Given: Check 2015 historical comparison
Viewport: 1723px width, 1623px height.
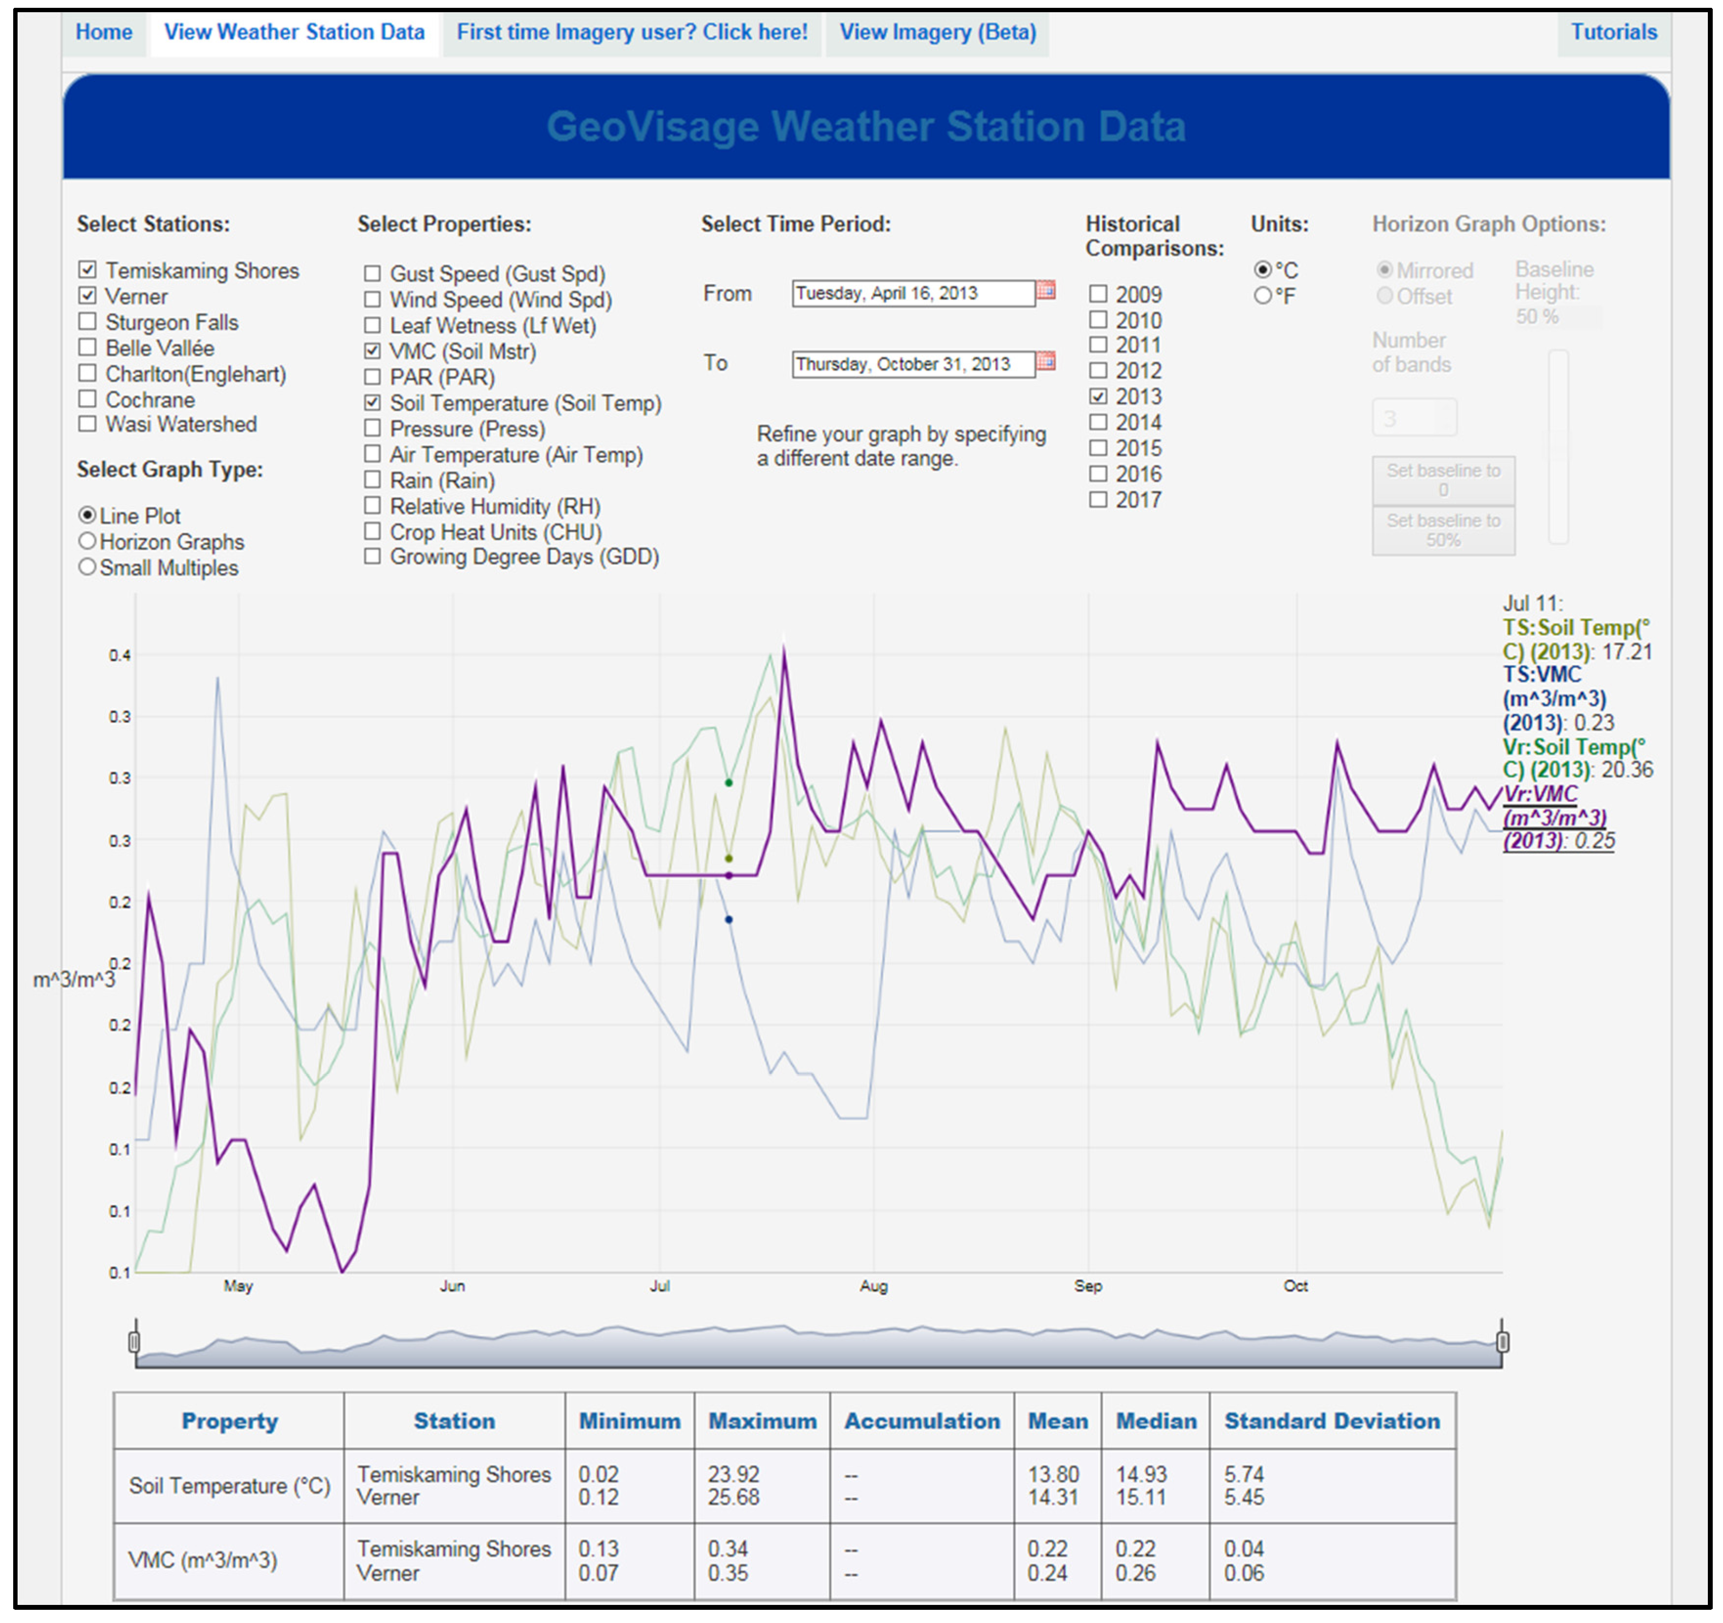Looking at the screenshot, I should (1098, 448).
